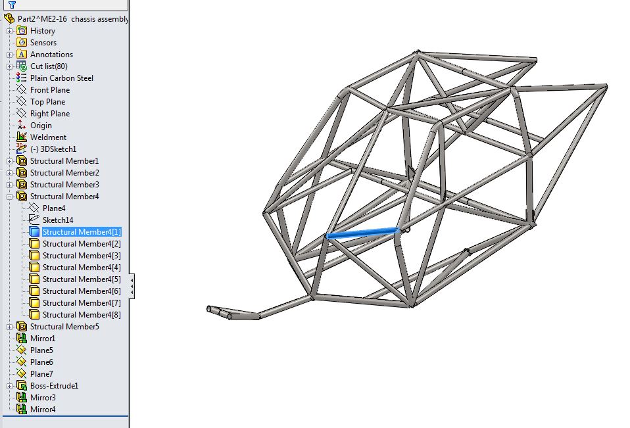The height and width of the screenshot is (428, 630).
Task: Select the Origin icon in the tree
Action: click(22, 126)
